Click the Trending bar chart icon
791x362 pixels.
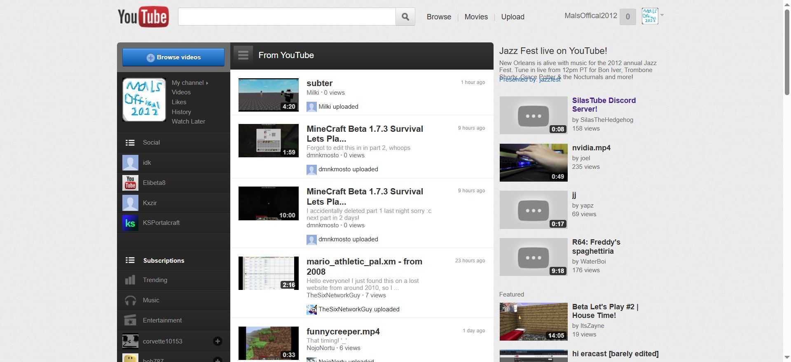130,280
